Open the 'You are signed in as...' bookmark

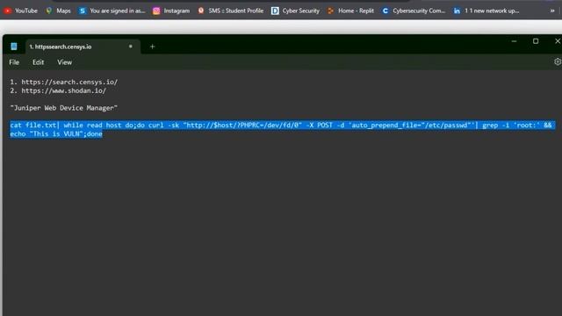112,11
